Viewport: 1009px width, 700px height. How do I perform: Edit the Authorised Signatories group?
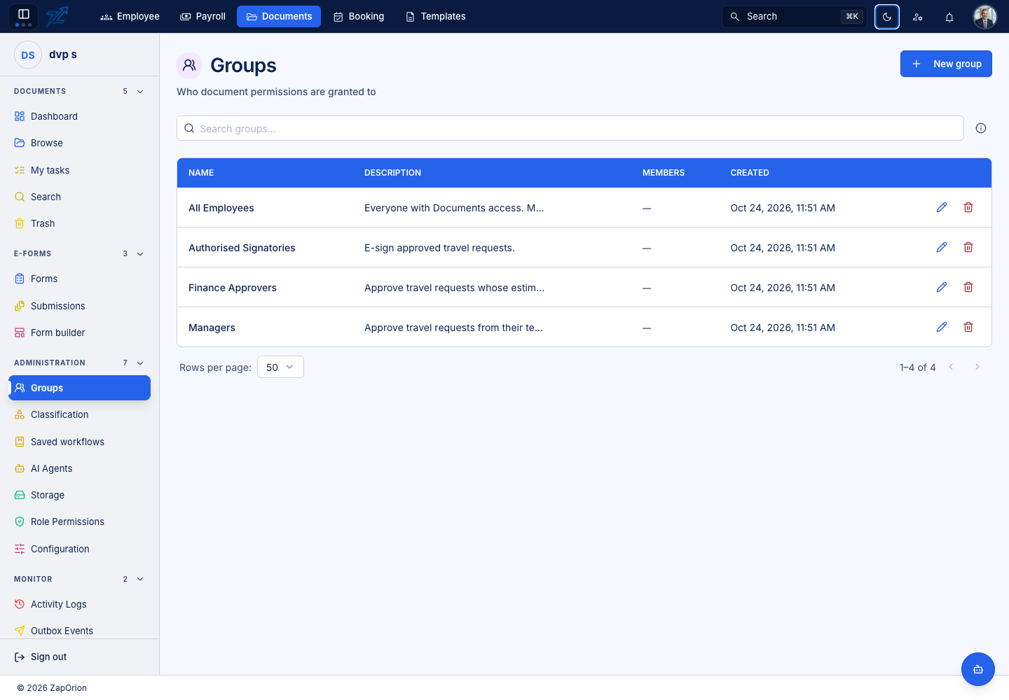coord(942,247)
